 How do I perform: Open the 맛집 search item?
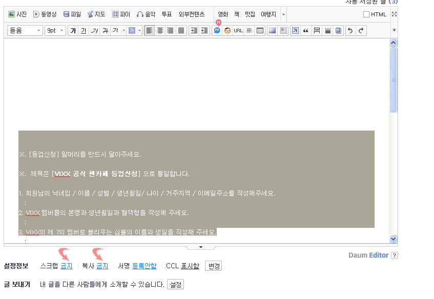(x=250, y=14)
